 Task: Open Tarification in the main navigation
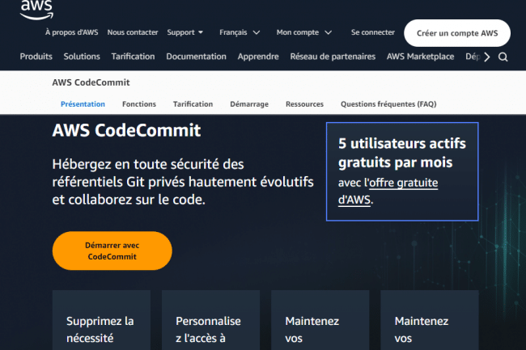[133, 57]
